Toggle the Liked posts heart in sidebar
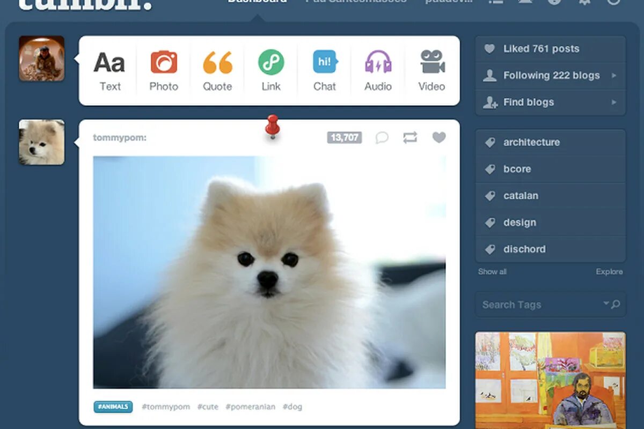 (x=489, y=48)
